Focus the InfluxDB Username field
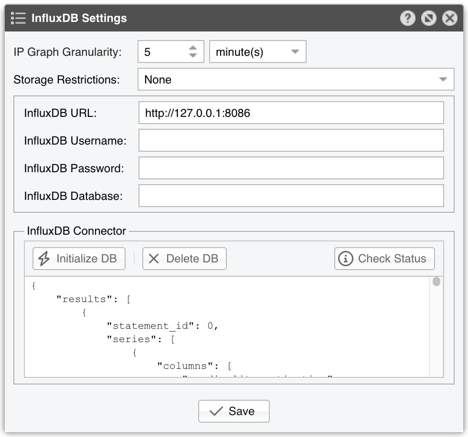This screenshot has height=437, width=468. [291, 140]
